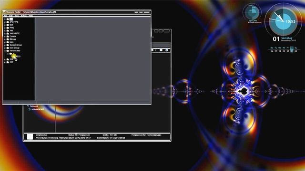Image resolution: width=305 pixels, height=171 pixels.
Task: Maximize the Explorer window behind
Action: pyautogui.click(x=161, y=31)
